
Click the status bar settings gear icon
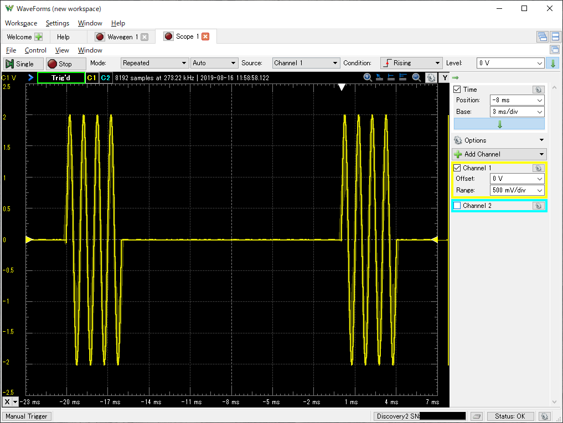(544, 416)
